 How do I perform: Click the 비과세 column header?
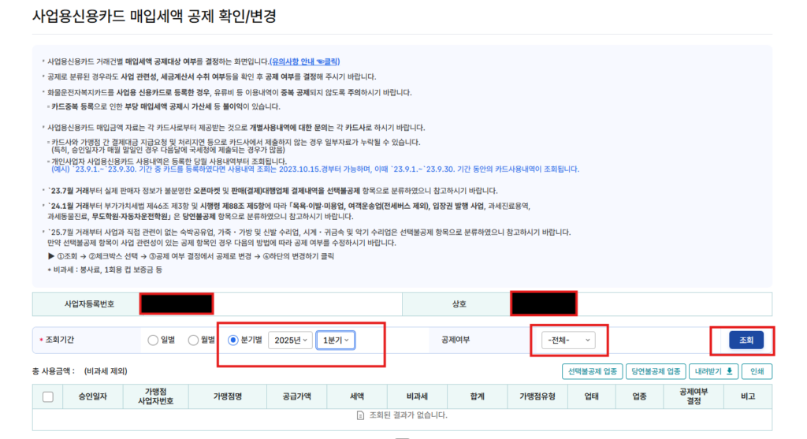point(417,396)
